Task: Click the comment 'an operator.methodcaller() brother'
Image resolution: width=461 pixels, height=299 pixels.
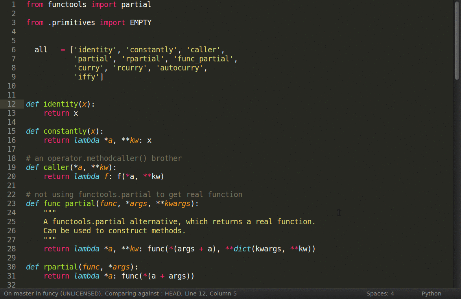Action: pyautogui.click(x=104, y=158)
